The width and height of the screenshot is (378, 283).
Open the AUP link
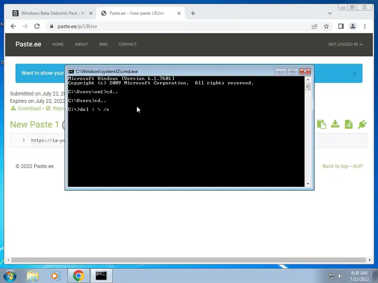(357, 166)
